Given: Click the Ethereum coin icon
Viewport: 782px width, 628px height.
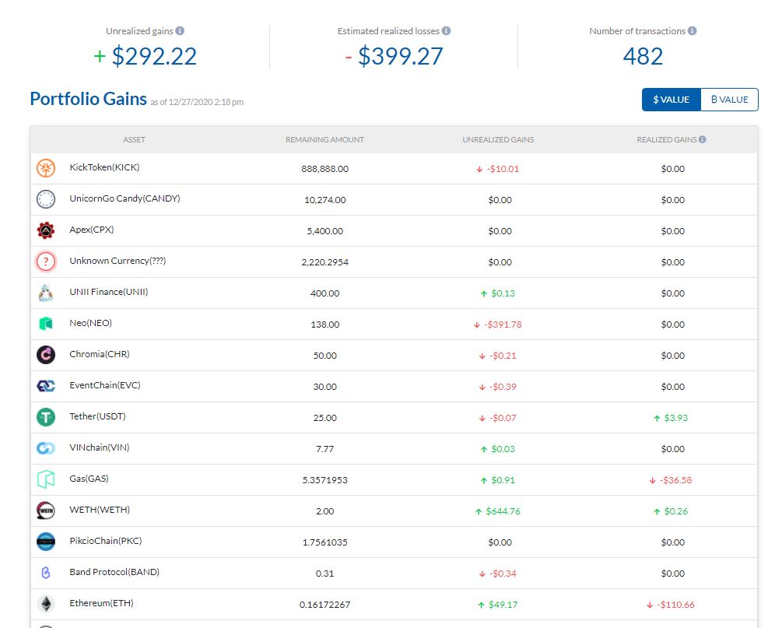Looking at the screenshot, I should coord(46,604).
